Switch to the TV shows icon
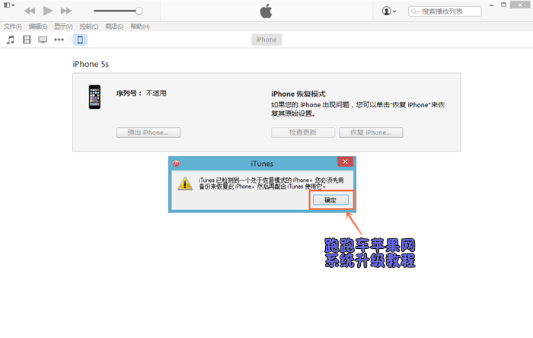 (x=43, y=40)
